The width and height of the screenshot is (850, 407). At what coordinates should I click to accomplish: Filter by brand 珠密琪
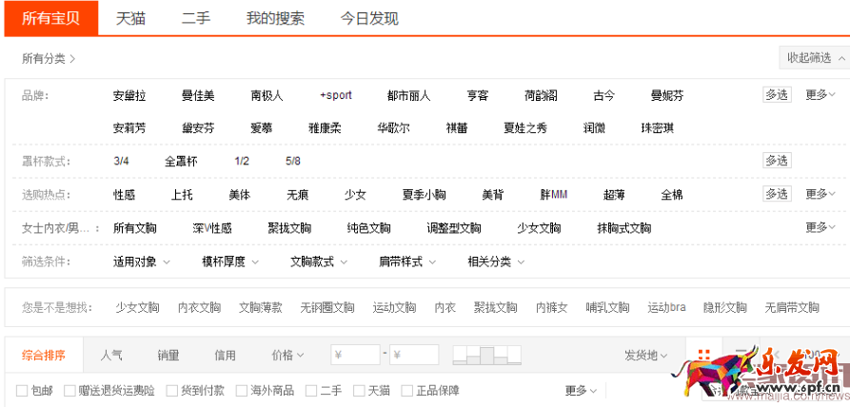(658, 128)
